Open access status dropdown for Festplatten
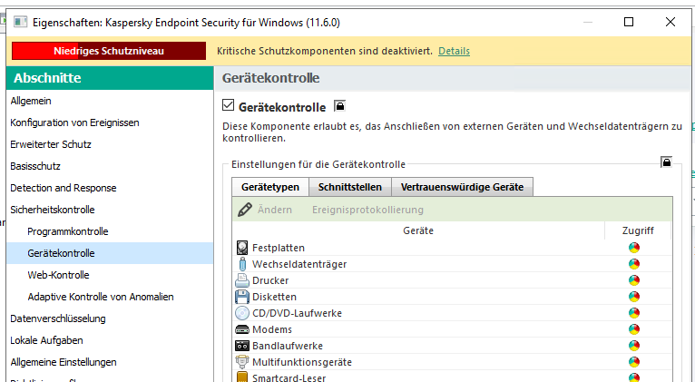Image resolution: width=695 pixels, height=382 pixels. 633,248
